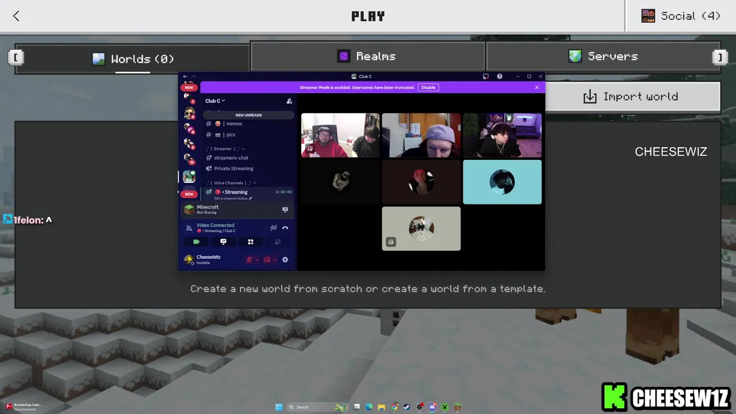Turn on camera button
The width and height of the screenshot is (736, 414).
click(196, 242)
